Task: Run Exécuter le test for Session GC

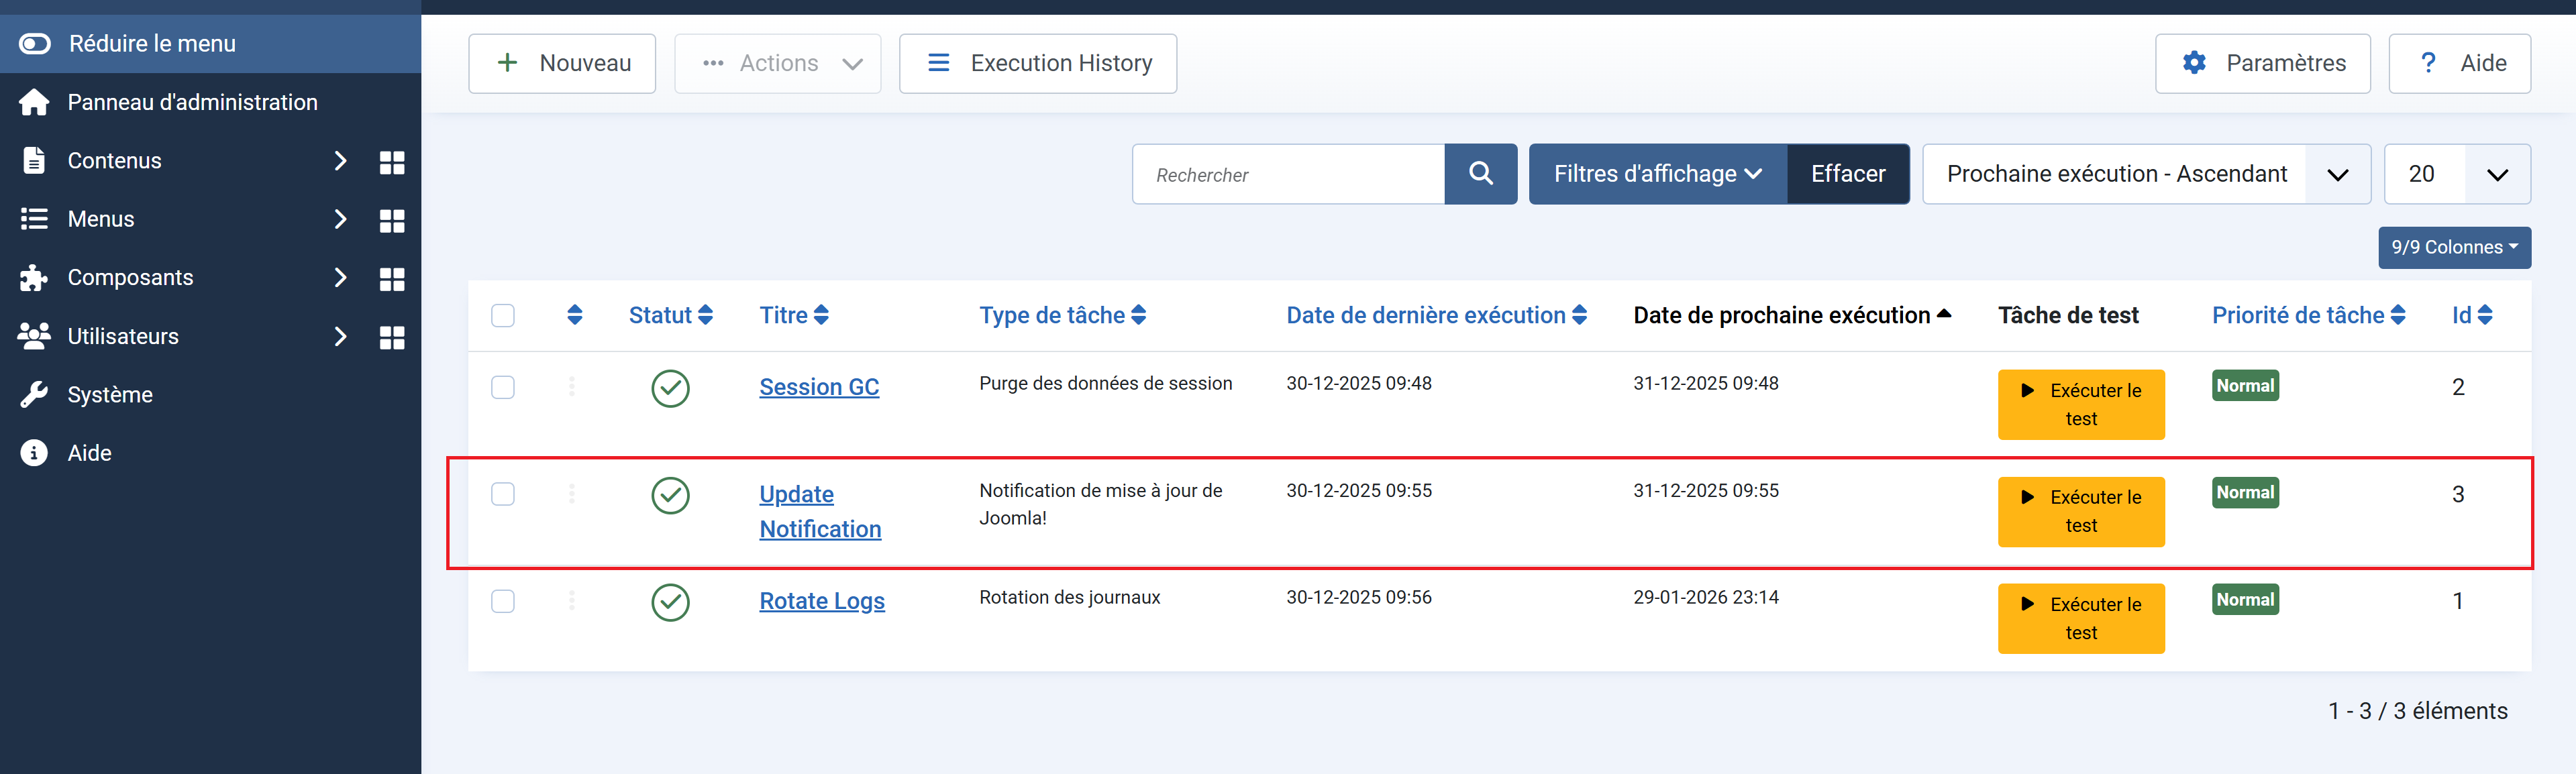Action: [2080, 404]
